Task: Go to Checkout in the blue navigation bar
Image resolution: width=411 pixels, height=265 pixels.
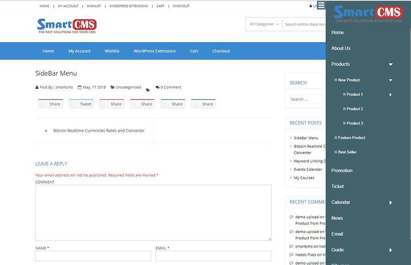Action: click(221, 51)
